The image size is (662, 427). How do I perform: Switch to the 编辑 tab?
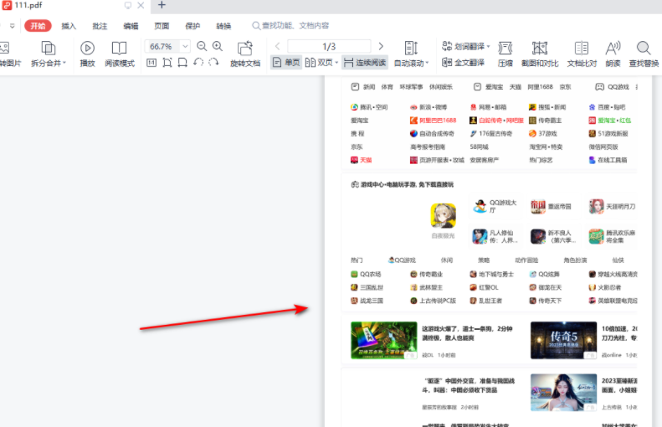(x=131, y=26)
